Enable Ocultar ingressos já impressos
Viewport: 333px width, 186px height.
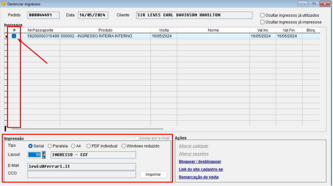point(263,22)
